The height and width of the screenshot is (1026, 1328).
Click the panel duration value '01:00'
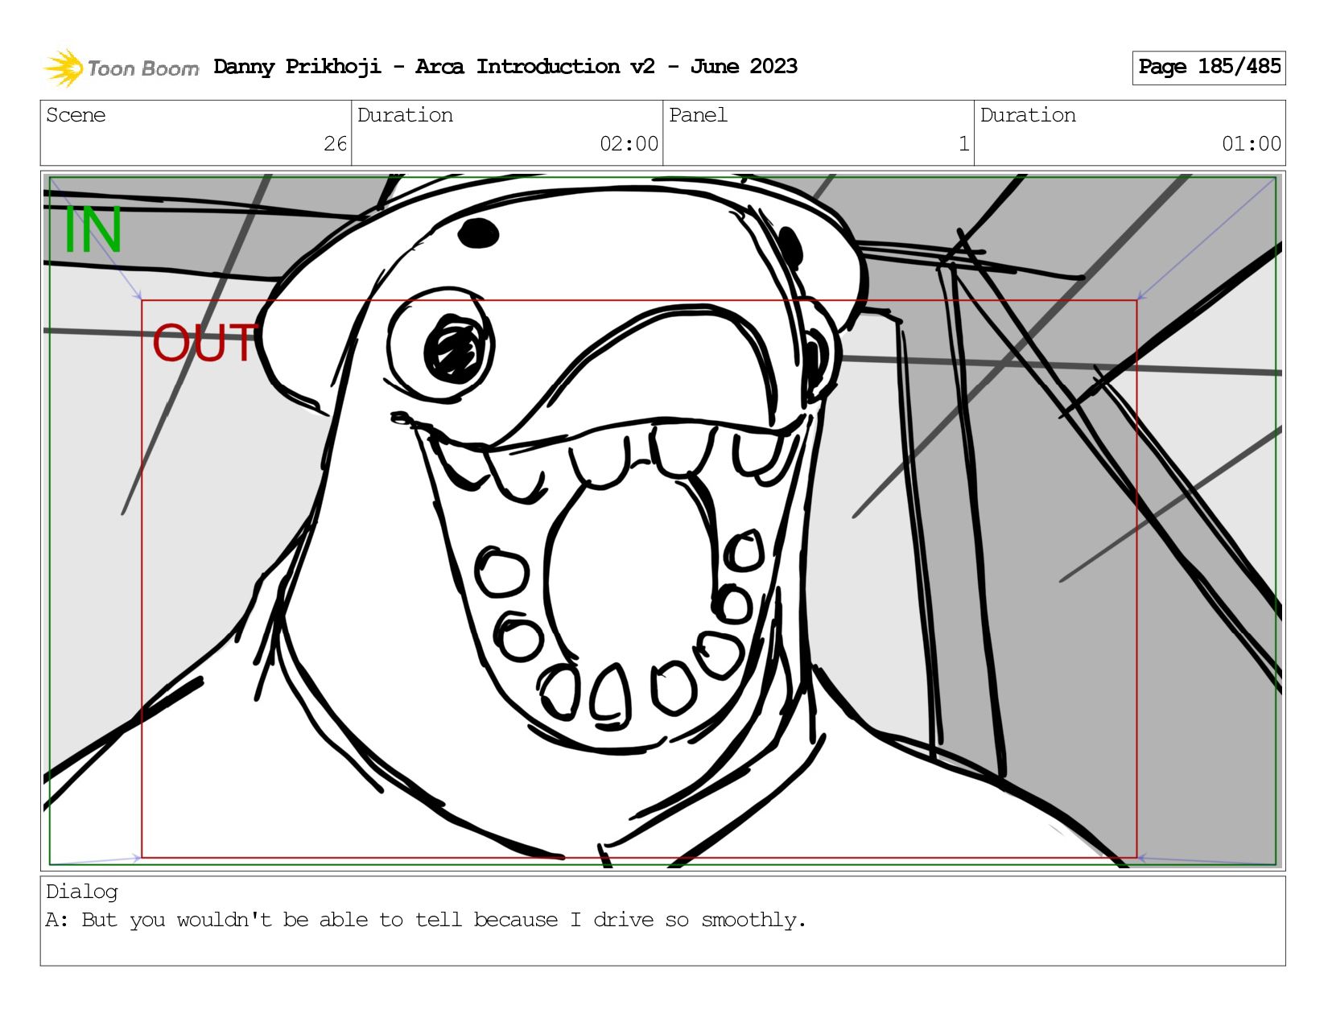(x=1251, y=144)
